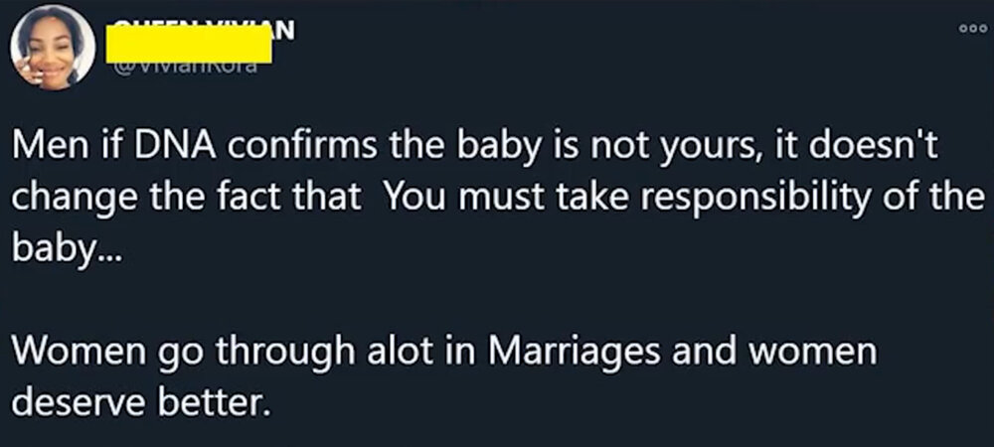The width and height of the screenshot is (994, 447).
Task: Open the three-dot more options menu
Action: [x=974, y=29]
